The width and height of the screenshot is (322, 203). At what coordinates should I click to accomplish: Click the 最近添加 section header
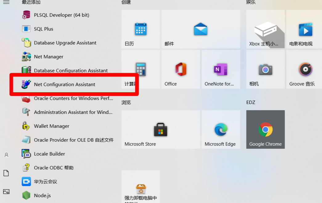(x=31, y=2)
